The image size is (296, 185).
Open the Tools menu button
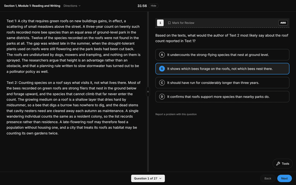283,164
